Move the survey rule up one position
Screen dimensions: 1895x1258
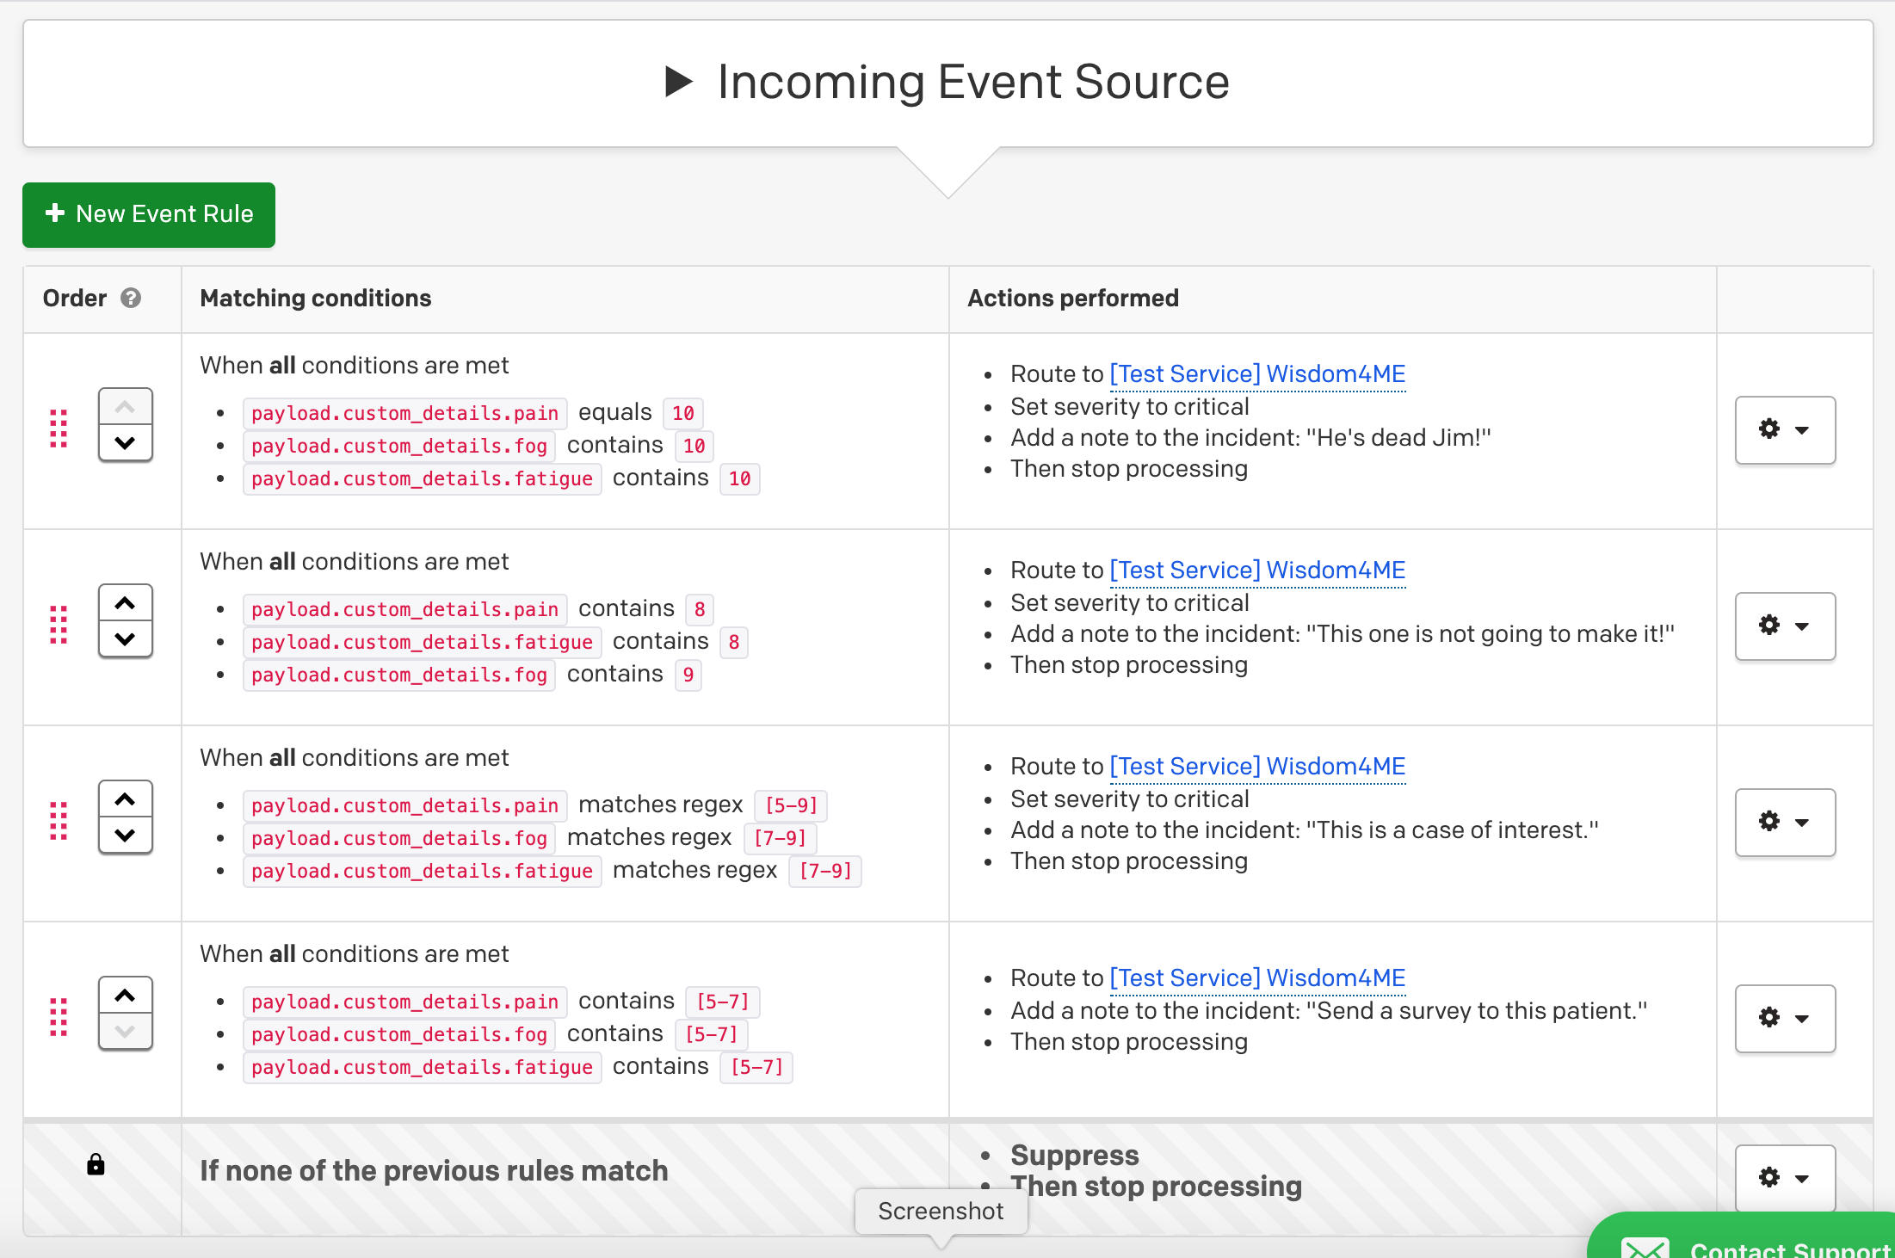(126, 996)
